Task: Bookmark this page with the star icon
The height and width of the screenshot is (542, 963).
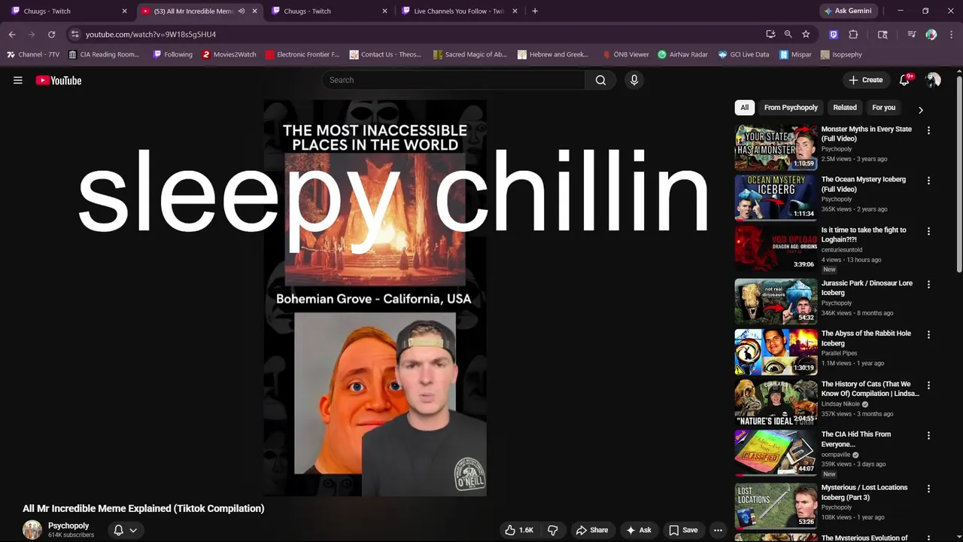Action: pos(806,34)
